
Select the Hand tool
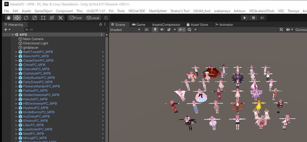(8, 18)
